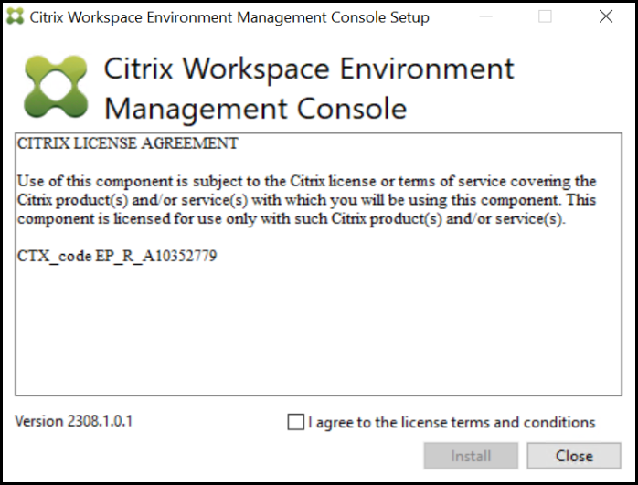Screen dimensions: 638x485
Task: Close the setup window with the X
Action: pyautogui.click(x=606, y=16)
